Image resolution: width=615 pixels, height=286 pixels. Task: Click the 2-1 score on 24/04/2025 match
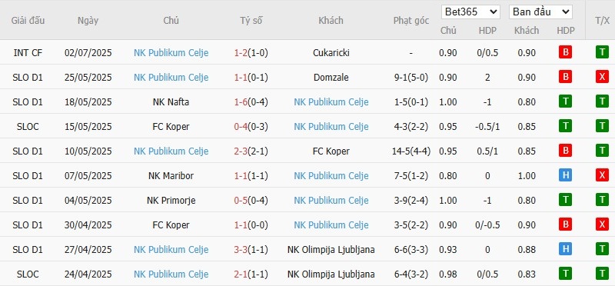point(241,274)
